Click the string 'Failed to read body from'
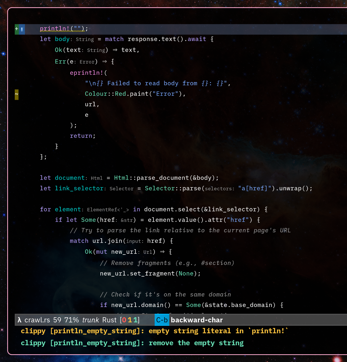The height and width of the screenshot is (362, 347). [x=152, y=83]
